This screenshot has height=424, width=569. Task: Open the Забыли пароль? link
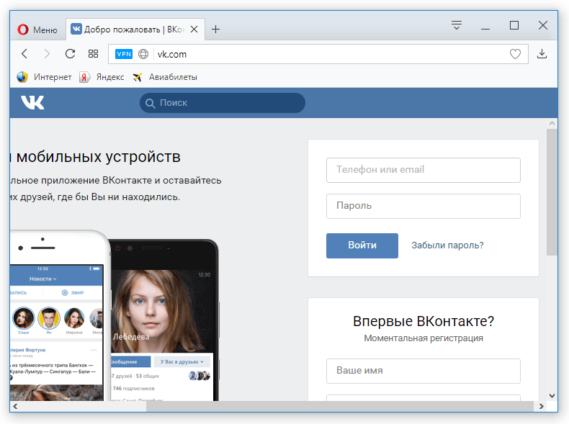point(447,245)
